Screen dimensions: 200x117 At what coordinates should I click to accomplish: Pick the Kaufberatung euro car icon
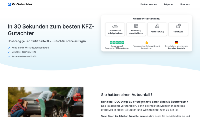point(157,26)
